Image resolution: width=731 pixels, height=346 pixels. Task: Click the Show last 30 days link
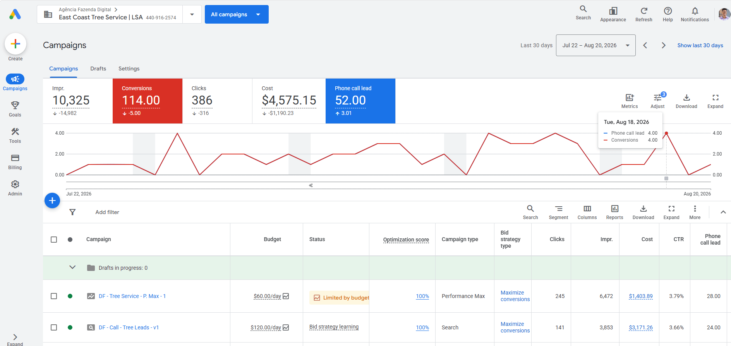[x=700, y=45]
